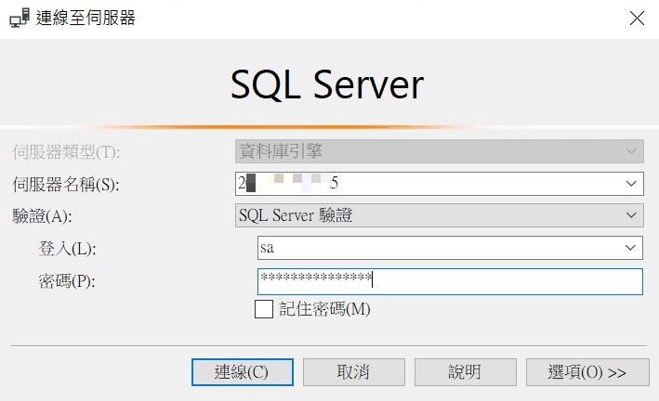Screen dimensions: 659x401
Task: Focus the 密碼 password field
Action: 450,281
